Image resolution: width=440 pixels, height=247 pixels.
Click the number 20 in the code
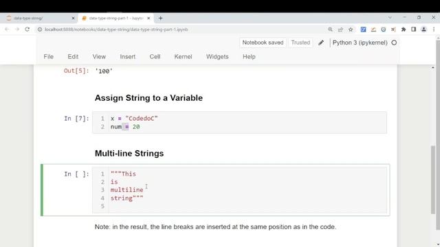(x=136, y=127)
